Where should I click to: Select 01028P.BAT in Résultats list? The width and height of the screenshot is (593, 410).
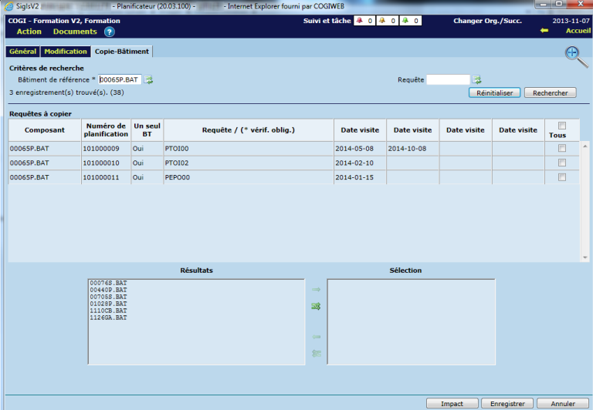tap(107, 304)
